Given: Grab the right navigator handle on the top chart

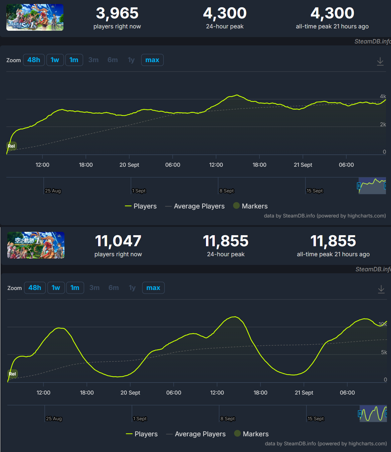Looking at the screenshot, I should click(386, 186).
